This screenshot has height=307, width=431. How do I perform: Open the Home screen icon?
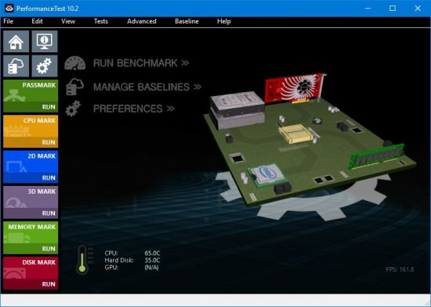click(x=16, y=41)
